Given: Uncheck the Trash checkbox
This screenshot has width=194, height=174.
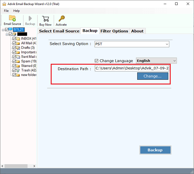Looking at the screenshot, I should click(x=14, y=70).
